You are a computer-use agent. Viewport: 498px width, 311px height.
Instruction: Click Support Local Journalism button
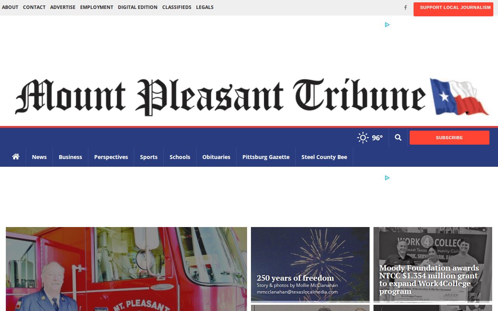[453, 9]
